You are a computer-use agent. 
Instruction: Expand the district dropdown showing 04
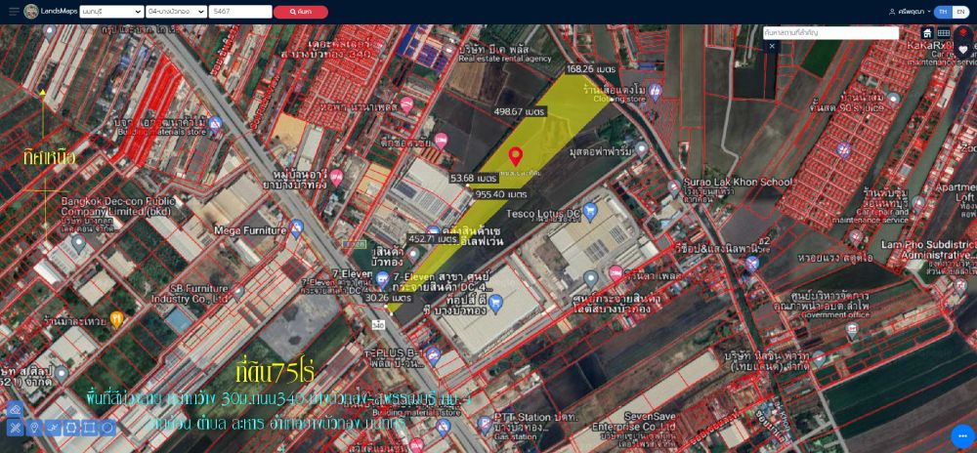pyautogui.click(x=175, y=12)
